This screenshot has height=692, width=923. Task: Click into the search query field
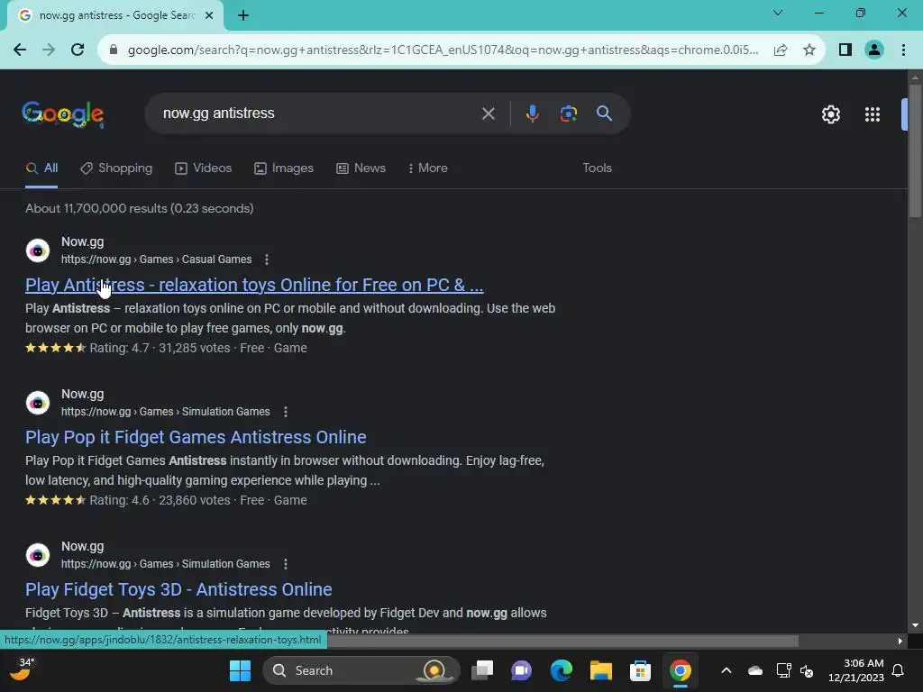click(318, 113)
